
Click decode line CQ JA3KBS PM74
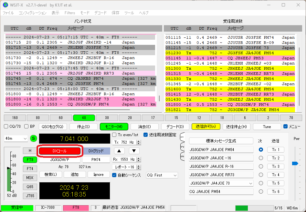[x=80, y=78]
